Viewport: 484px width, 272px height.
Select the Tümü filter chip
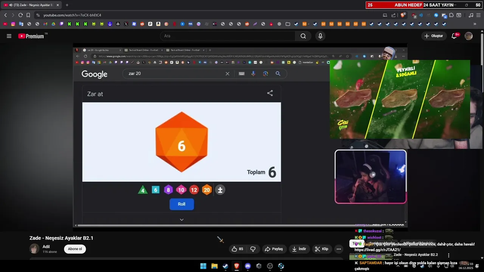tap(357, 244)
